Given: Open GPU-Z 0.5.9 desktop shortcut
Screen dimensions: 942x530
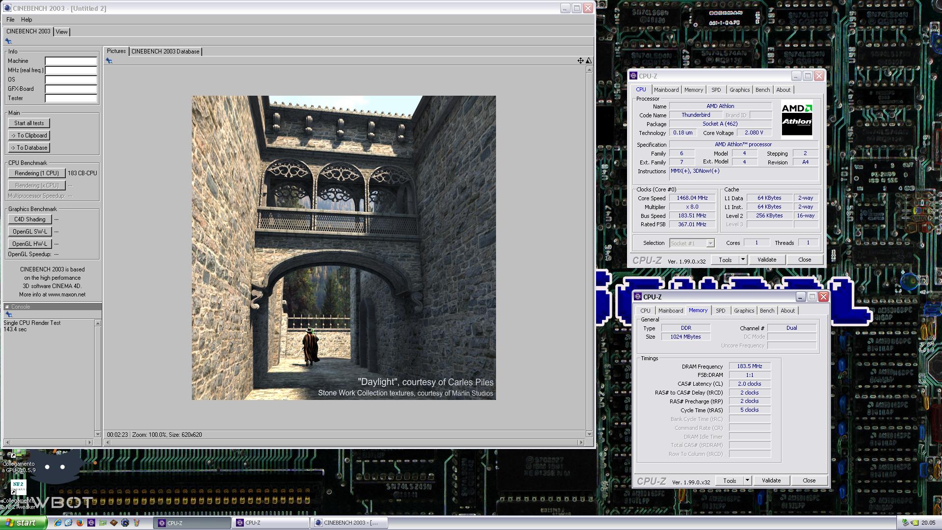Looking at the screenshot, I should point(18,461).
